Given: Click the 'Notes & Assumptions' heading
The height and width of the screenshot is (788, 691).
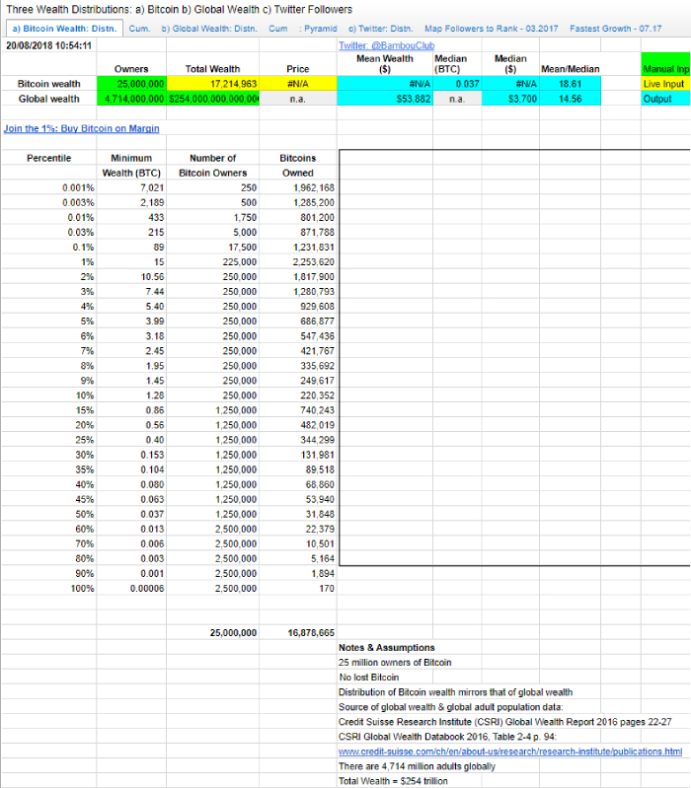Looking at the screenshot, I should coord(386,648).
